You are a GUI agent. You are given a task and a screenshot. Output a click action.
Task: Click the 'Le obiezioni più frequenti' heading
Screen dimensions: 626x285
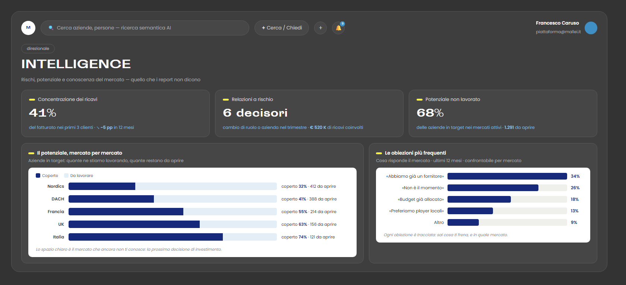pyautogui.click(x=415, y=153)
